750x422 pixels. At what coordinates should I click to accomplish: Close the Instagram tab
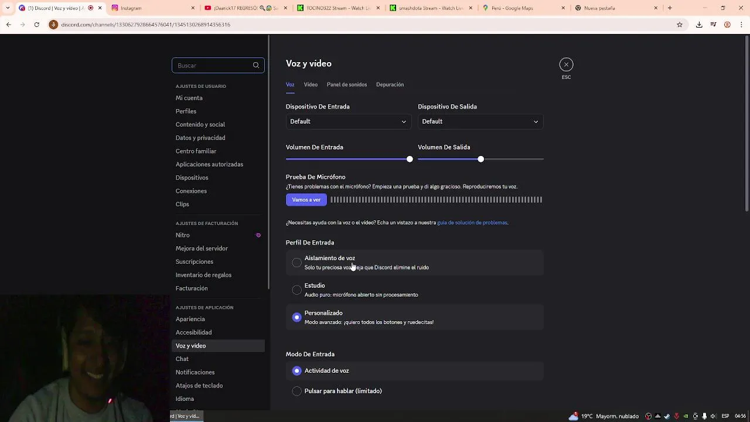pos(193,8)
